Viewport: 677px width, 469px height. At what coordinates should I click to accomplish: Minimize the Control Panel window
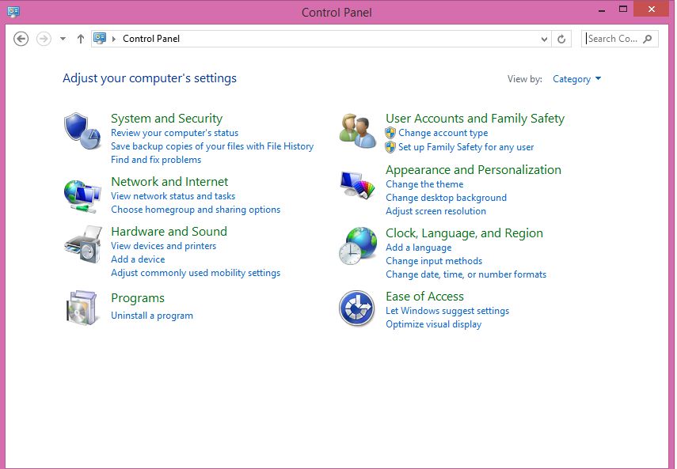click(x=602, y=9)
